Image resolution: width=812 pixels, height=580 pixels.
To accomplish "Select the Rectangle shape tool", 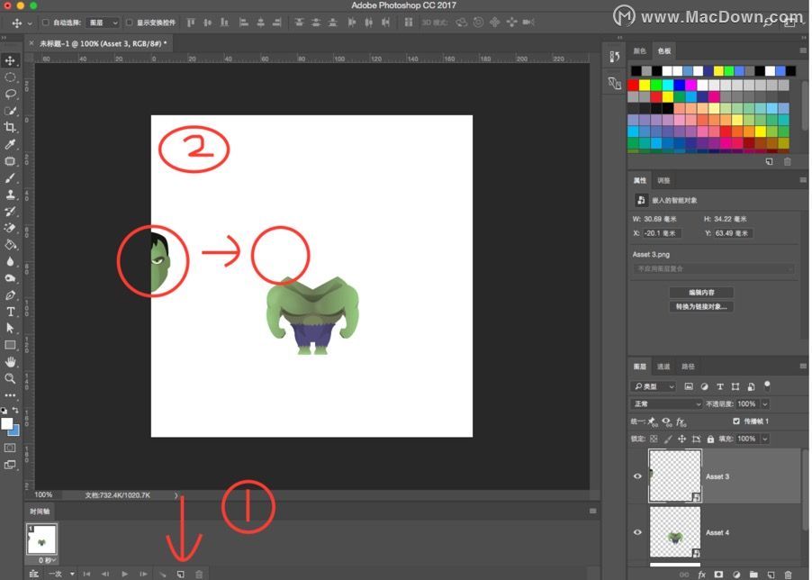I will (x=10, y=345).
